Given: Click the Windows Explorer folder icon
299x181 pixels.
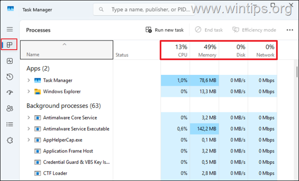Looking at the screenshot, I should [x=38, y=92].
